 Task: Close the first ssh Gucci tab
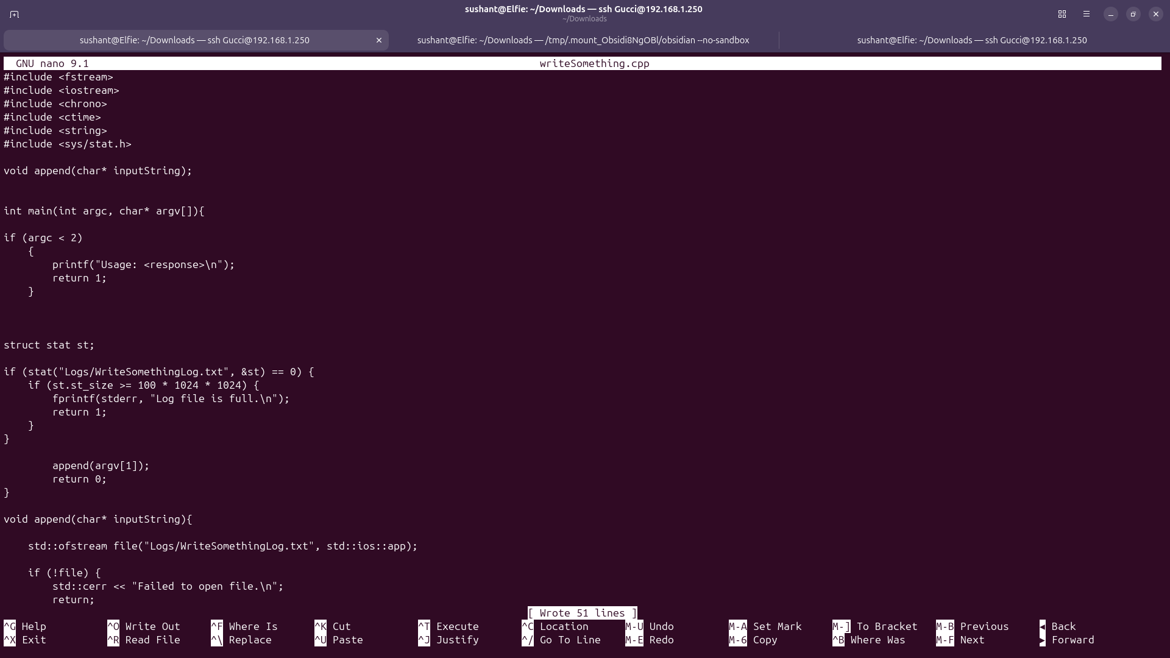point(378,40)
